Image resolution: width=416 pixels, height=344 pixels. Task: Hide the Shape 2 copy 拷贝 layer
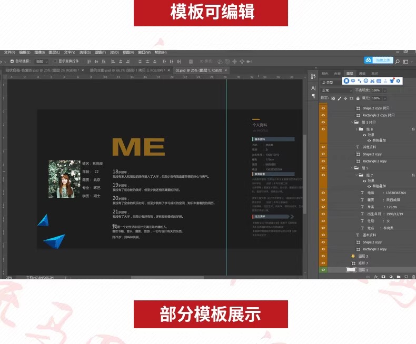pyautogui.click(x=323, y=108)
